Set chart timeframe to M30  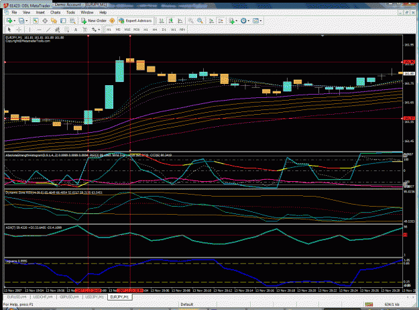pos(137,30)
